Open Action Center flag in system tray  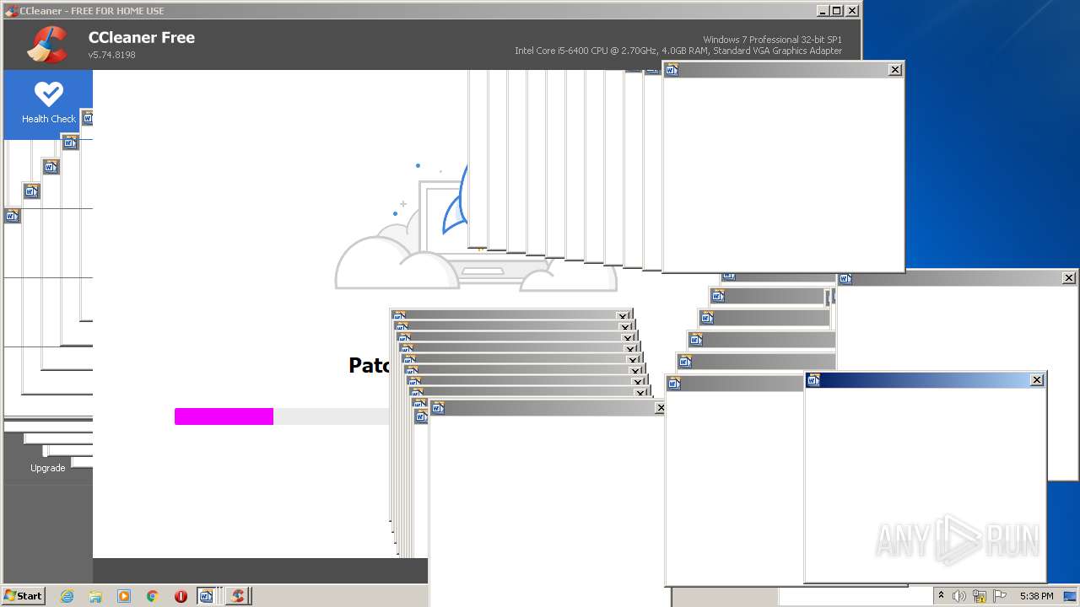pyautogui.click(x=1001, y=596)
